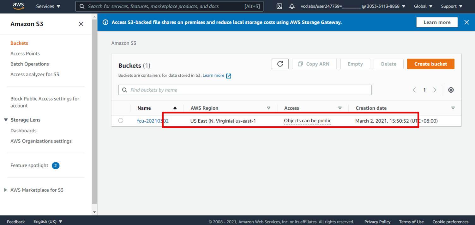
Task: Focus the Find buckets by name field
Action: point(245,90)
